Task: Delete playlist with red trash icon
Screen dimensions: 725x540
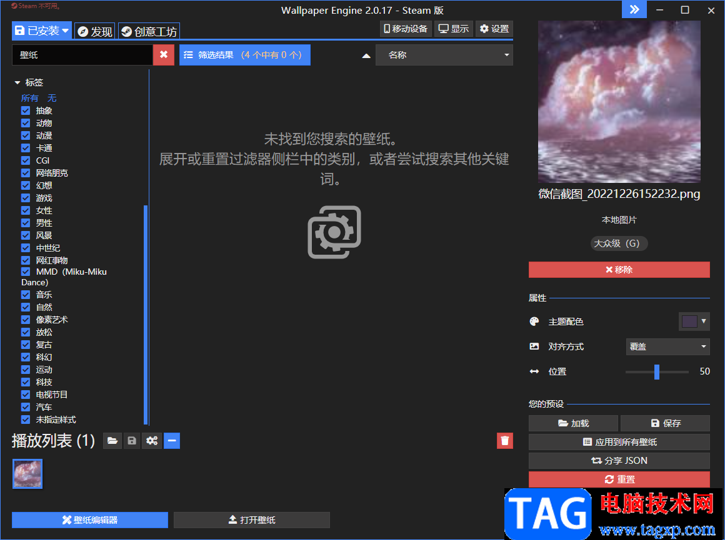Action: pos(505,441)
